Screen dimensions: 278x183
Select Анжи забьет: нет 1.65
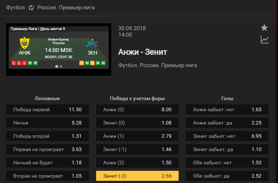(x=227, y=109)
